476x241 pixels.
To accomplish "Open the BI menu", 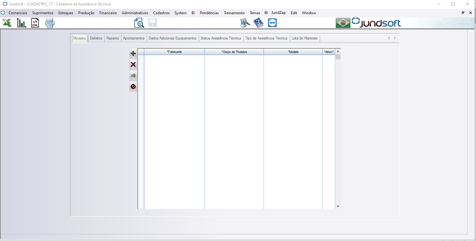I will (x=193, y=13).
